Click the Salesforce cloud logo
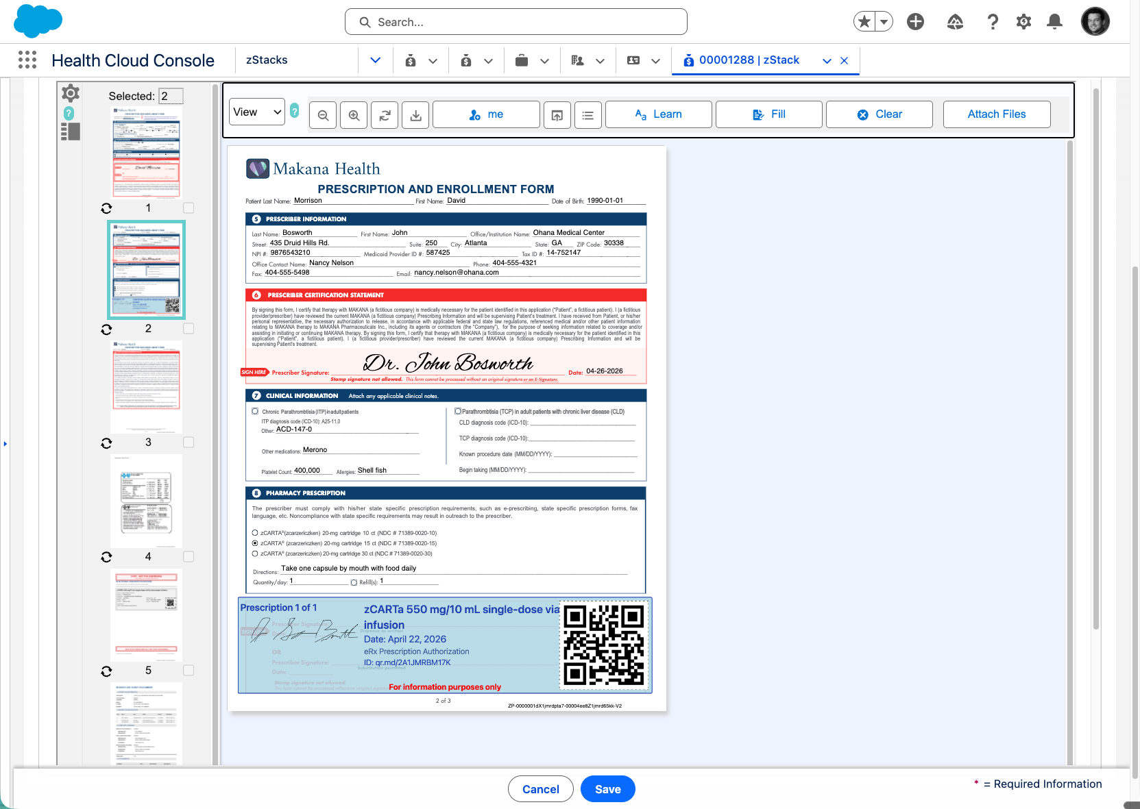Viewport: 1140px width, 809px height. [38, 21]
